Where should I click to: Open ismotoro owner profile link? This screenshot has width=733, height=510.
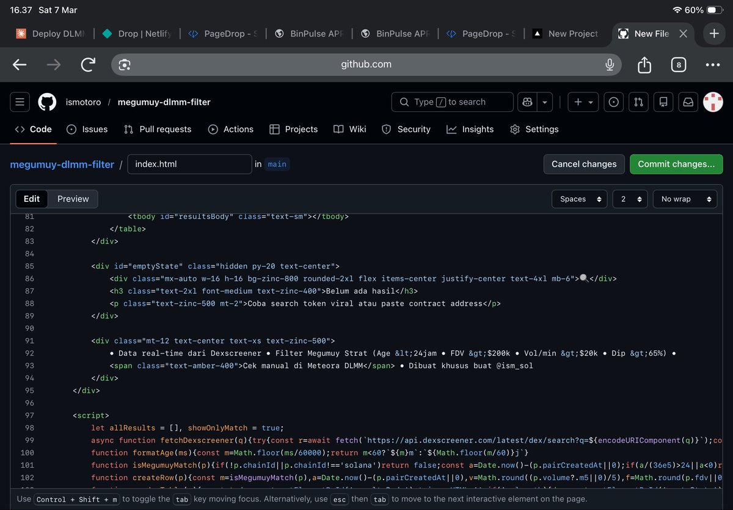pyautogui.click(x=82, y=102)
